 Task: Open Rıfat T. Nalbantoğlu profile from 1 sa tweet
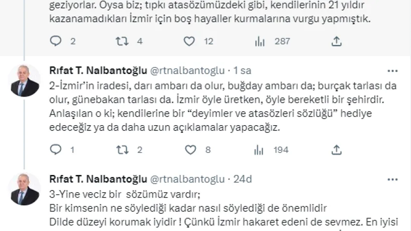pos(98,71)
